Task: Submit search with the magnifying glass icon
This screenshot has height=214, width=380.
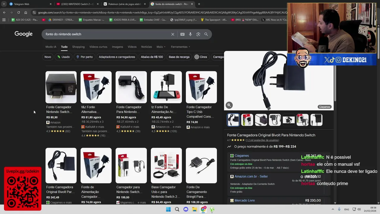Action: (x=206, y=34)
